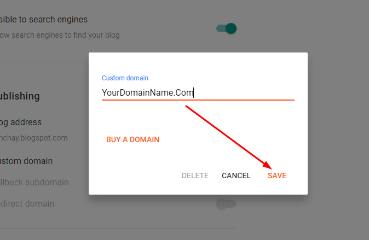Open the BUY A DOMAIN link
This screenshot has height=240, width=369.
(x=132, y=139)
